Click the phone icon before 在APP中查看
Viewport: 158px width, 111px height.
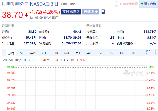(x=116, y=4)
